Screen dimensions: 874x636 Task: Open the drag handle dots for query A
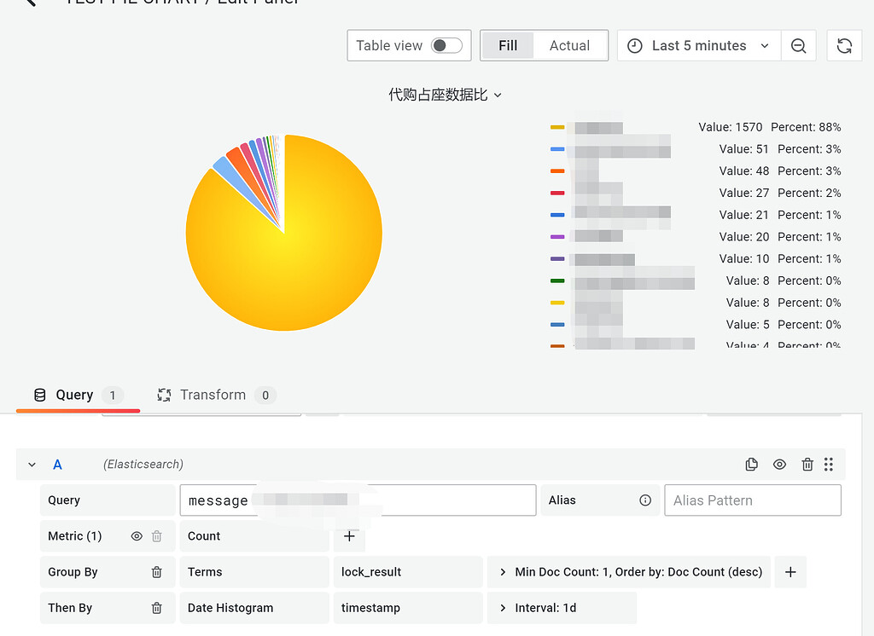[829, 464]
